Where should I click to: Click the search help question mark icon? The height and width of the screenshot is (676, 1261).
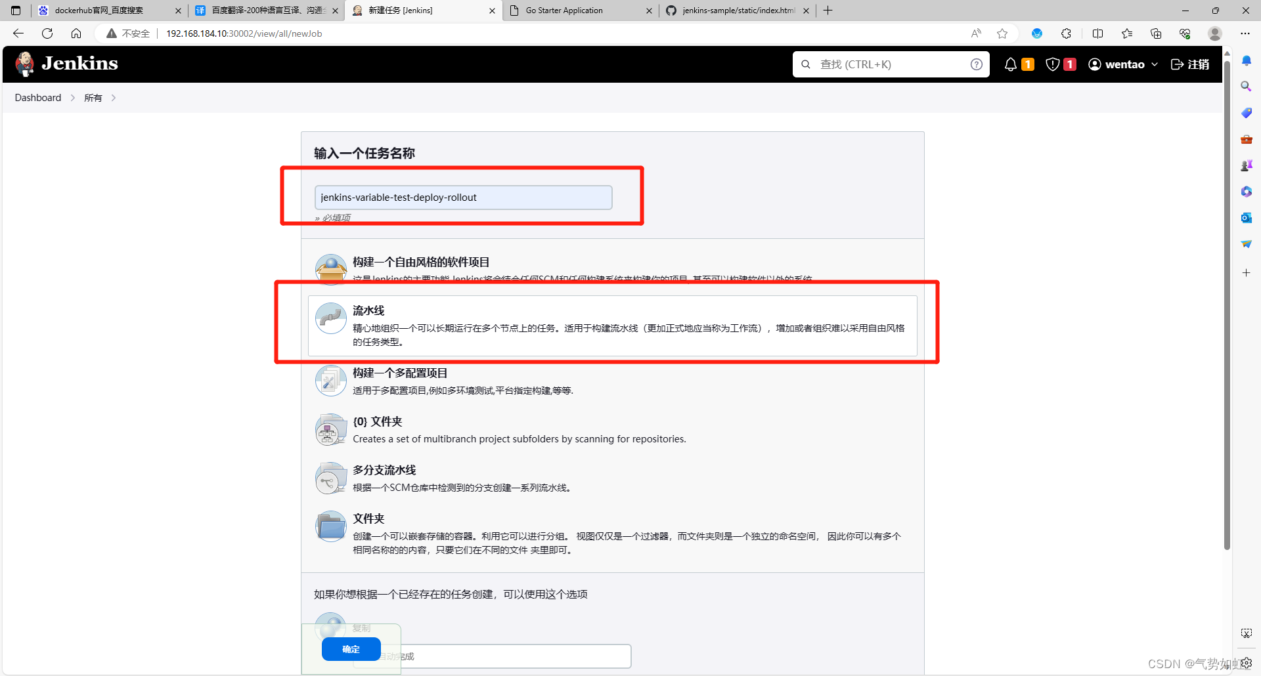click(977, 64)
